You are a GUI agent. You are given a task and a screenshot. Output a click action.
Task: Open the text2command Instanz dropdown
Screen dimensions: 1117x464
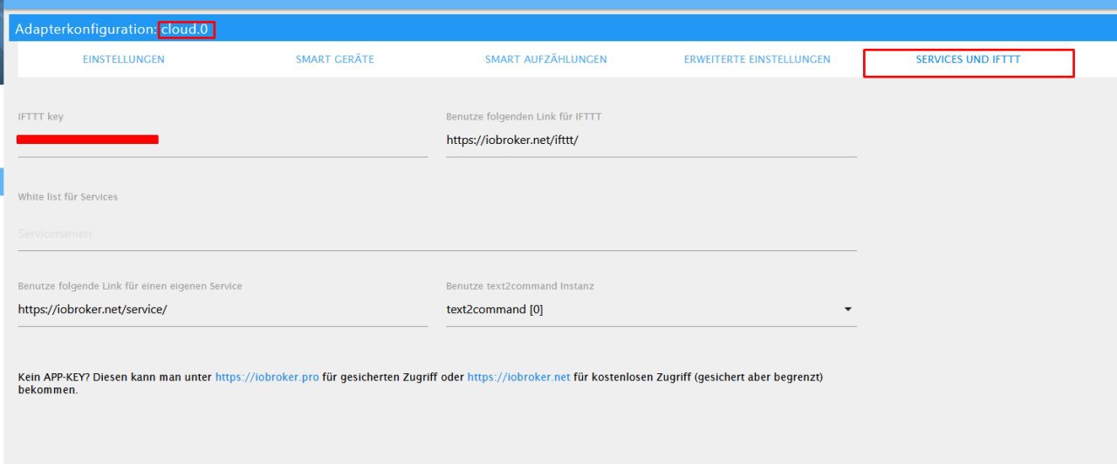coord(651,310)
